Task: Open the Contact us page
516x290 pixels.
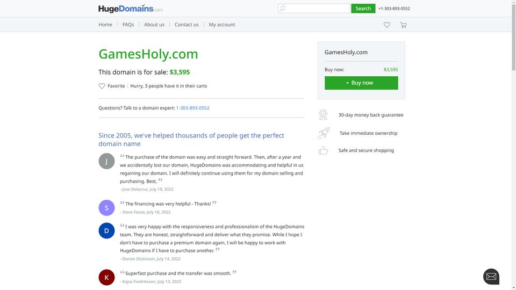Action: (187, 25)
